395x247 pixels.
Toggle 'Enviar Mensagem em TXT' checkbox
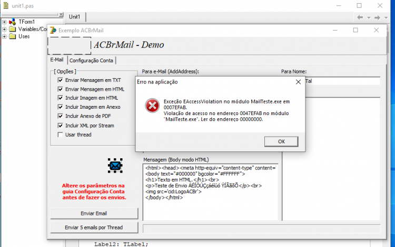click(x=60, y=80)
